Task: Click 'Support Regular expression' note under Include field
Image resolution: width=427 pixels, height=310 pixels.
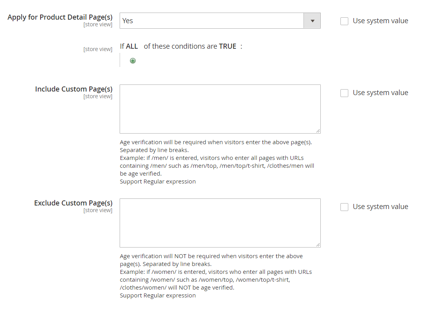Action: (158, 182)
